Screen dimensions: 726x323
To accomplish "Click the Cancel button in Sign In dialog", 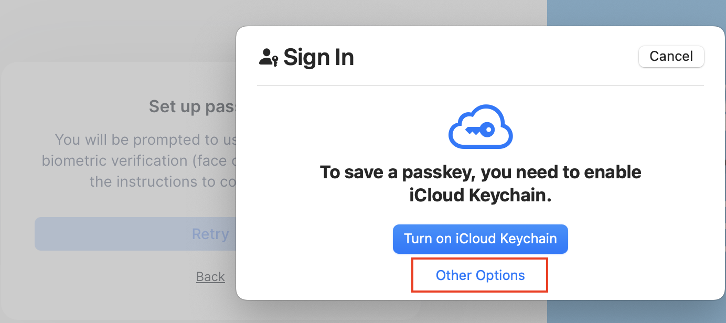I will [x=671, y=56].
